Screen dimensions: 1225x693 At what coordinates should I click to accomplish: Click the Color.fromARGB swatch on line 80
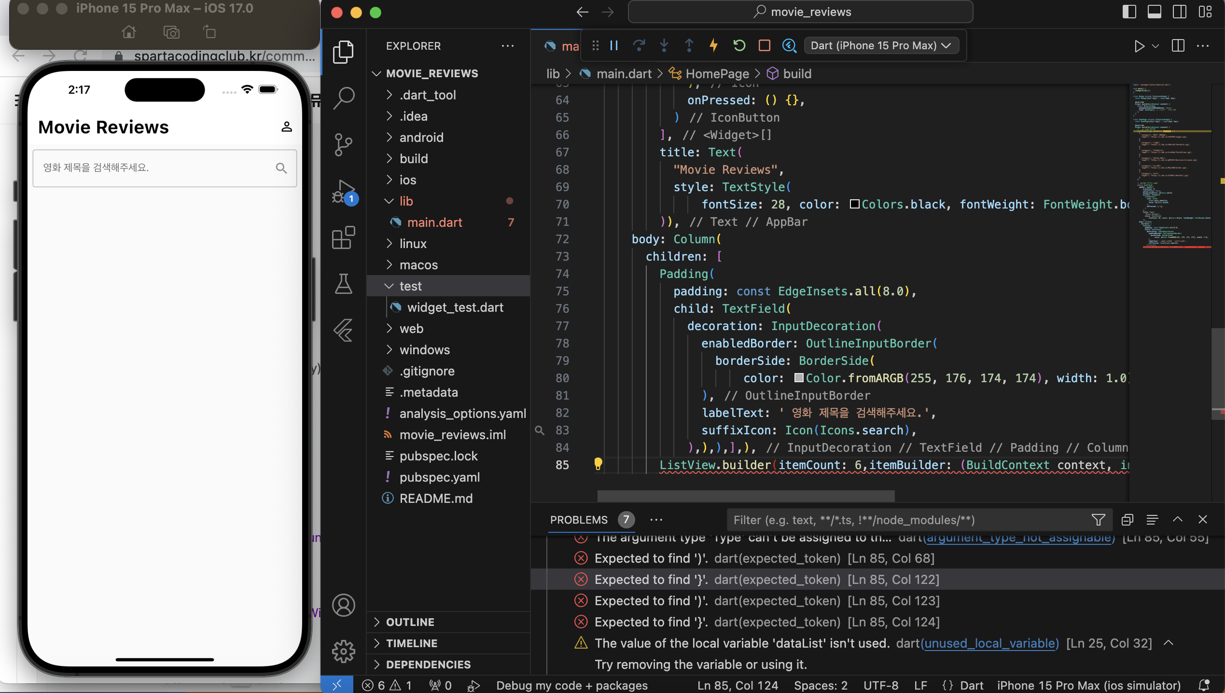tap(799, 378)
